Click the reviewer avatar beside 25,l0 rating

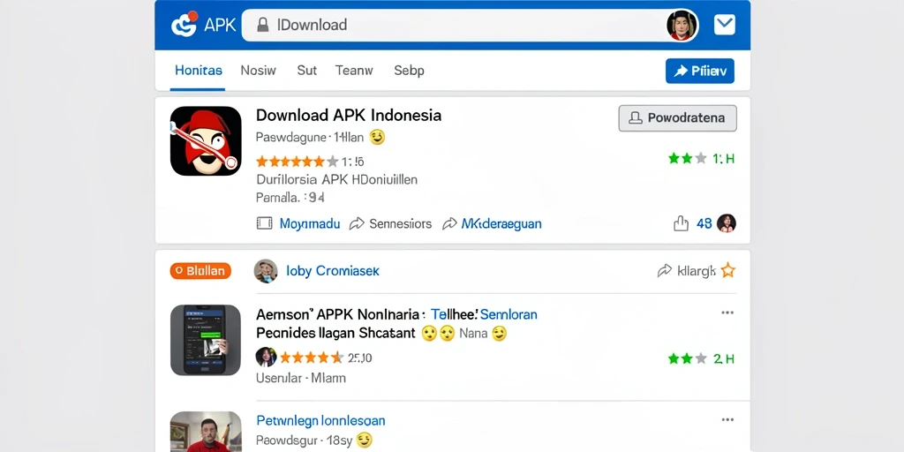coord(266,358)
